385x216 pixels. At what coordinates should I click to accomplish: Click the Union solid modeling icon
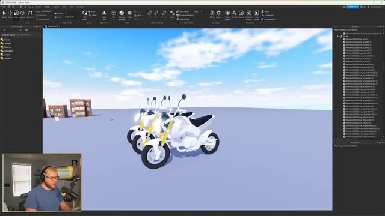(150, 14)
